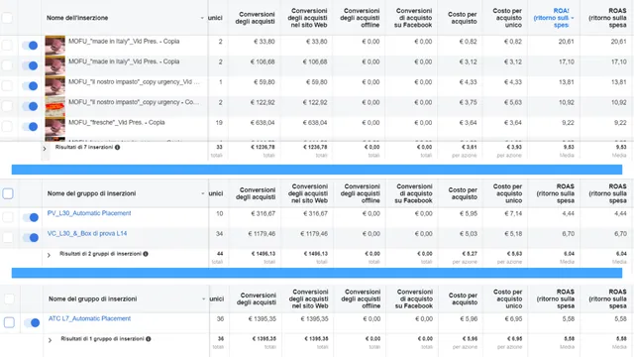The width and height of the screenshot is (634, 357).
Task: Switch off PV_L30_Automatic Placement ad set
Action: [x=31, y=217]
